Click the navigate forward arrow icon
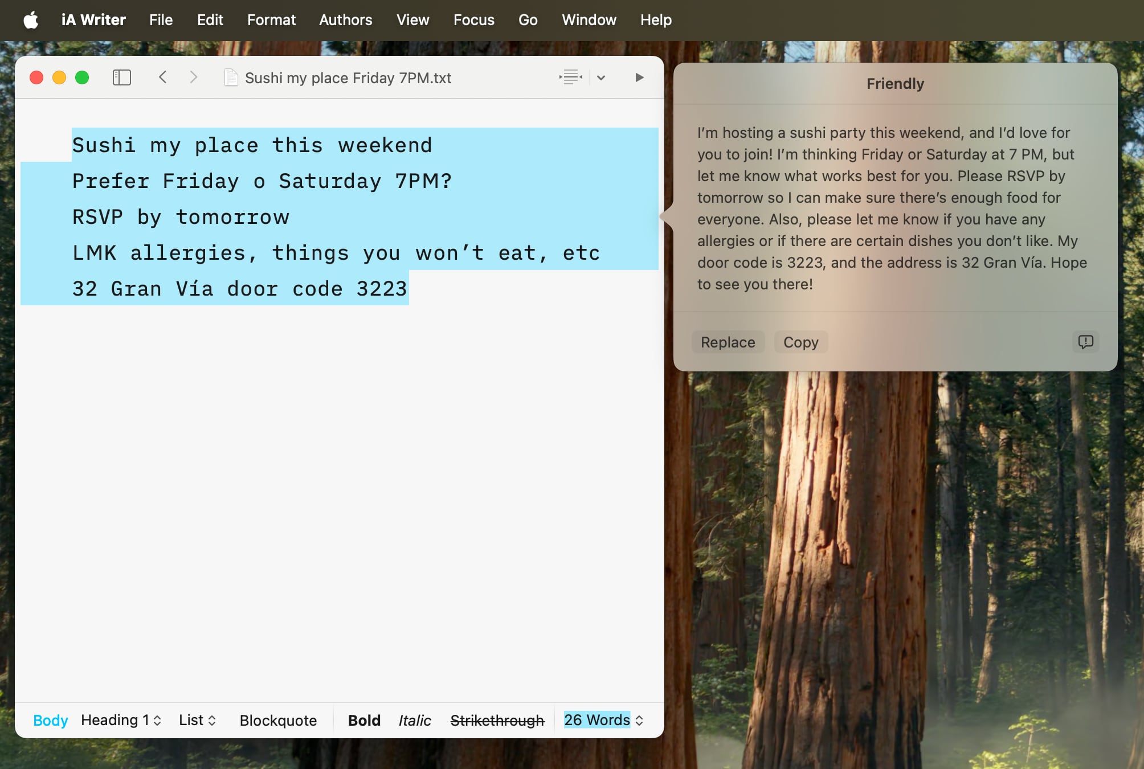The height and width of the screenshot is (769, 1144). tap(192, 77)
